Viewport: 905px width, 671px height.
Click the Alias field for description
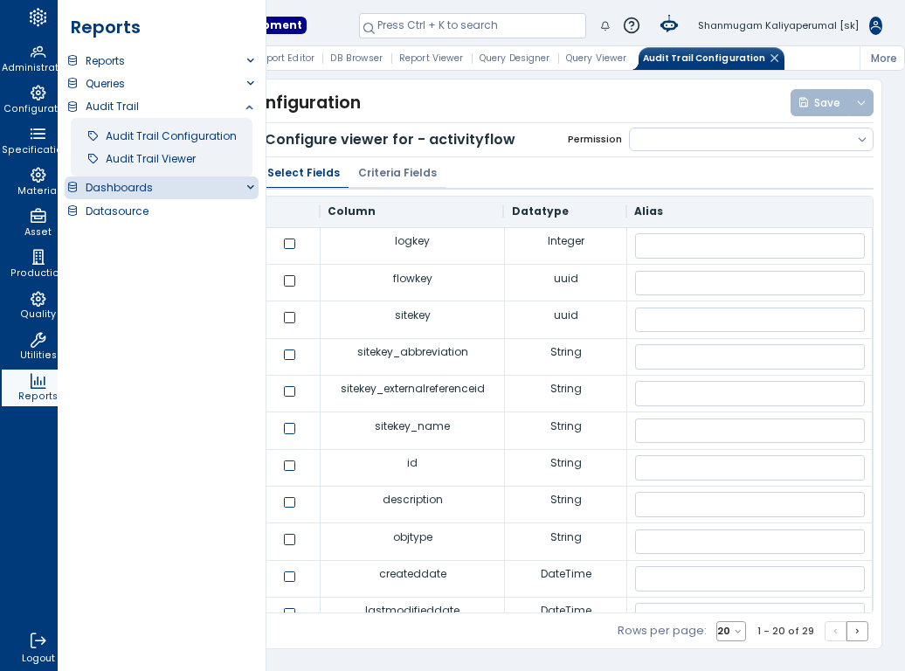[x=750, y=505]
